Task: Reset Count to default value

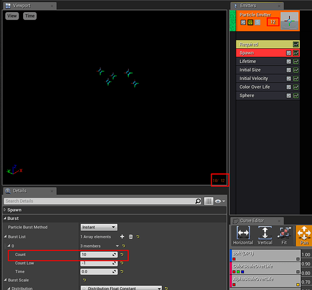Action: [x=122, y=255]
